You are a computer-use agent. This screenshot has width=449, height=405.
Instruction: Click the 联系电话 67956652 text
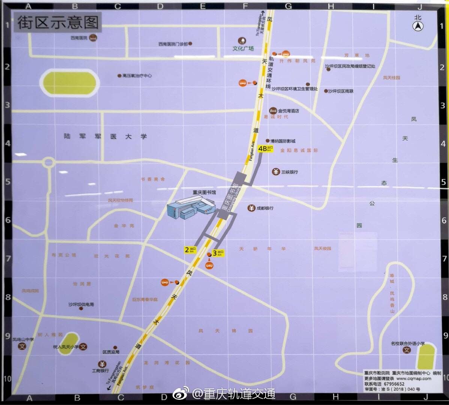pos(384,384)
